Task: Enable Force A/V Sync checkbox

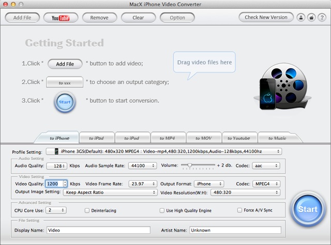Action: (239, 210)
